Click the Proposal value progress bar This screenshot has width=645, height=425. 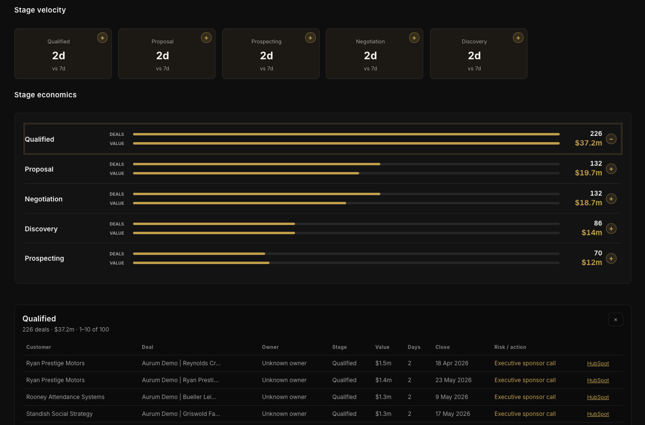346,173
